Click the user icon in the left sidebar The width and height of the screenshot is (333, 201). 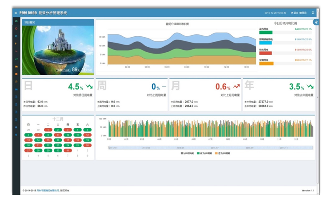16,127
